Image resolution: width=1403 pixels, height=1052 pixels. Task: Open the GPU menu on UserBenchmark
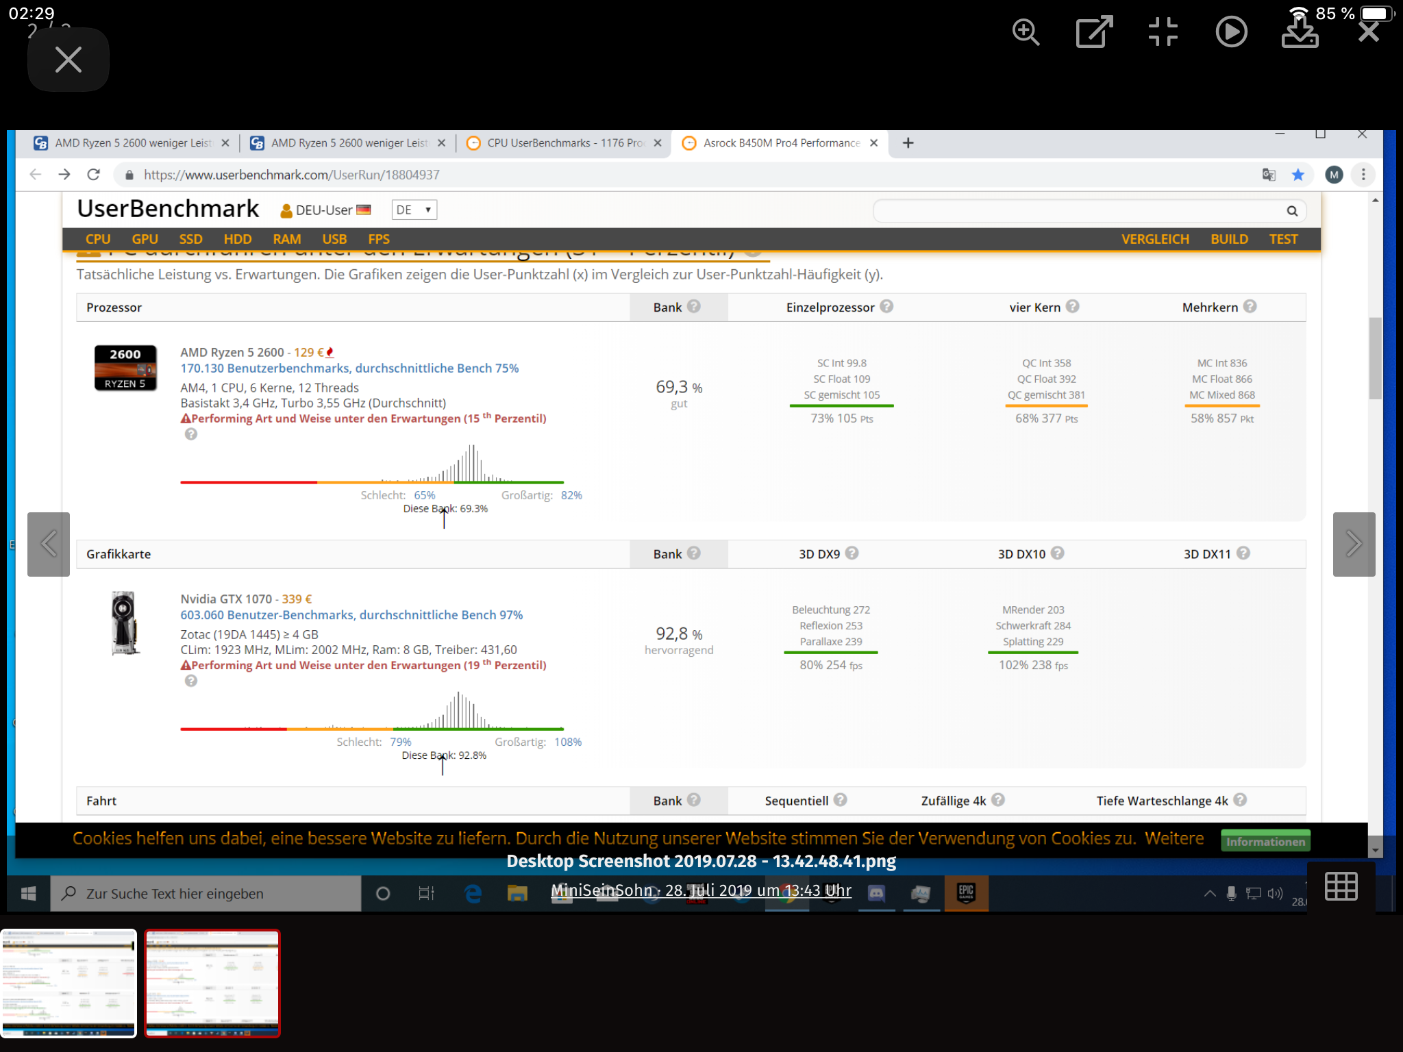coord(145,239)
